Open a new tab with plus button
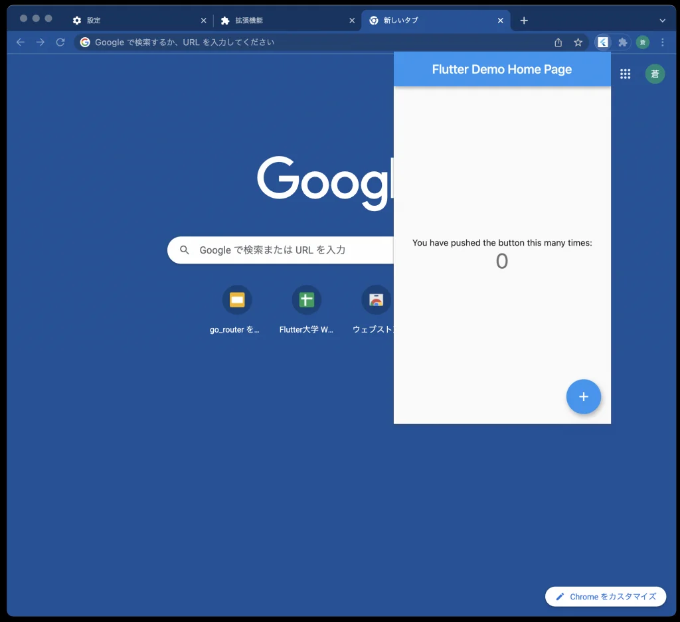 [524, 21]
